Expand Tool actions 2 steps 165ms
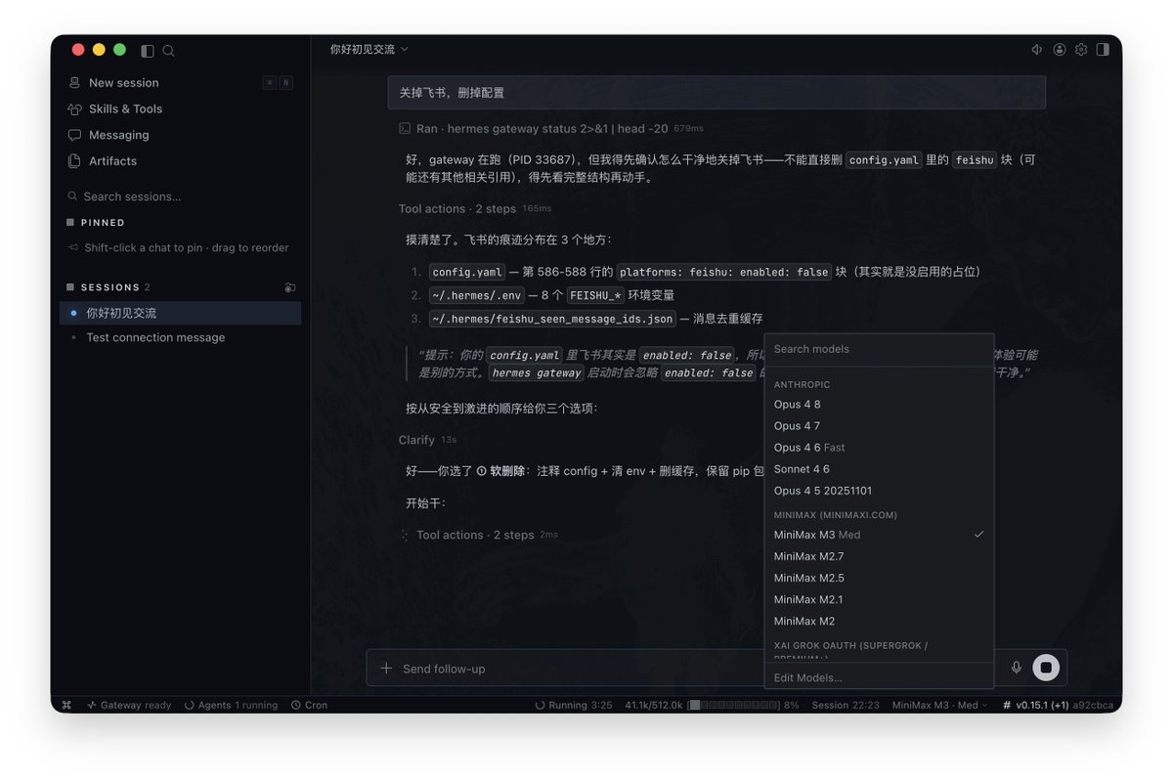 474,209
